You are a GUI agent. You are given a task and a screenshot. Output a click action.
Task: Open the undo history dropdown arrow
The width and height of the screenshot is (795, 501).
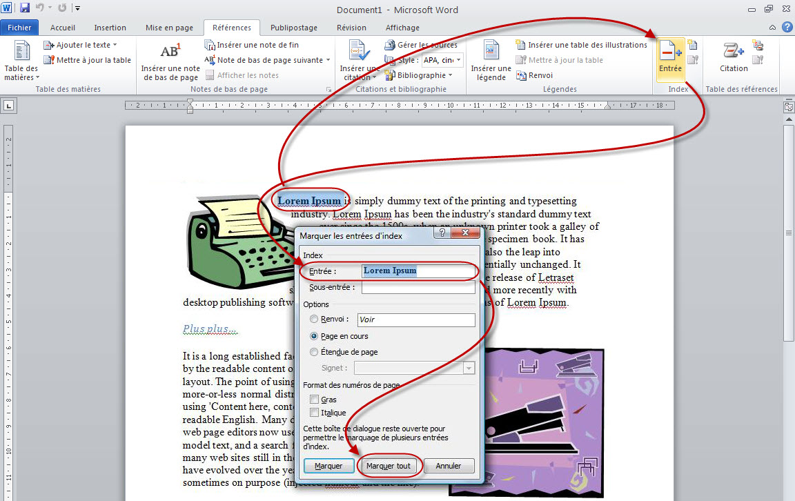[x=50, y=8]
